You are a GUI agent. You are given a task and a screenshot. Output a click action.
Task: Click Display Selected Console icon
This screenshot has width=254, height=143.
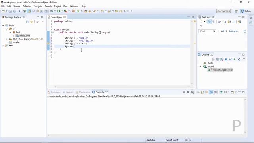225,92
